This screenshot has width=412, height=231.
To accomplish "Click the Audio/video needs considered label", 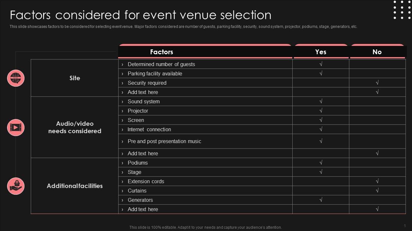I will pyautogui.click(x=75, y=127).
